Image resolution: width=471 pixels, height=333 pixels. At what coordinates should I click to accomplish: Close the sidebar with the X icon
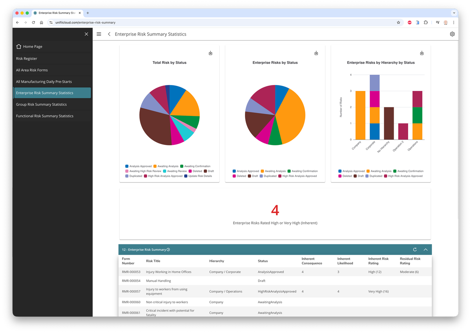[86, 34]
